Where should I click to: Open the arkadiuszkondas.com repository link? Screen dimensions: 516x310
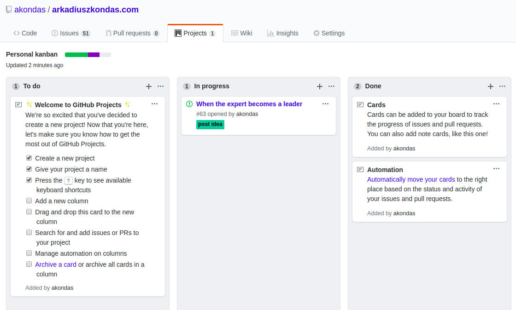[95, 10]
